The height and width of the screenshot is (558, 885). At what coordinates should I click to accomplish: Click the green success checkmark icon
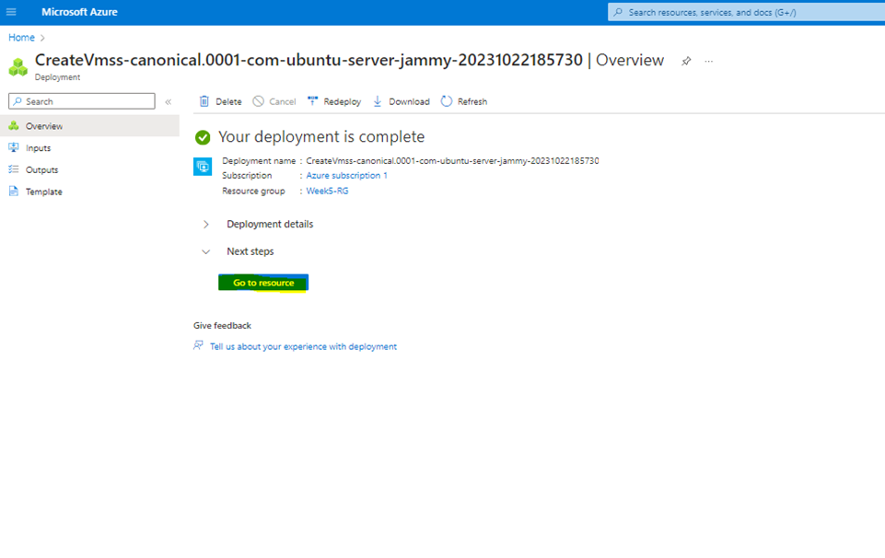(203, 137)
